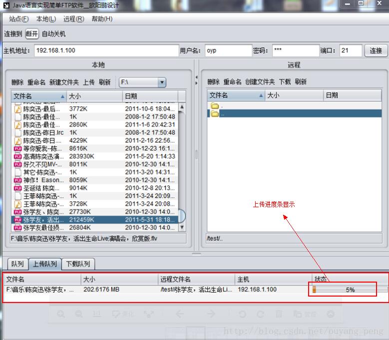Open the F:\ drive selection dropdown
Screen dimensions: 389x340
[161, 82]
